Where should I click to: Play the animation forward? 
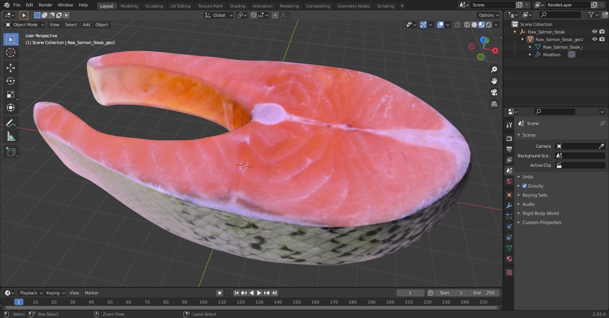(x=259, y=293)
